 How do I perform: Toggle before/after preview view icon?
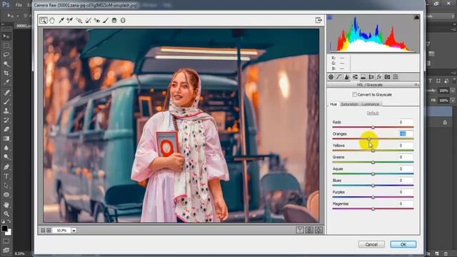300,230
